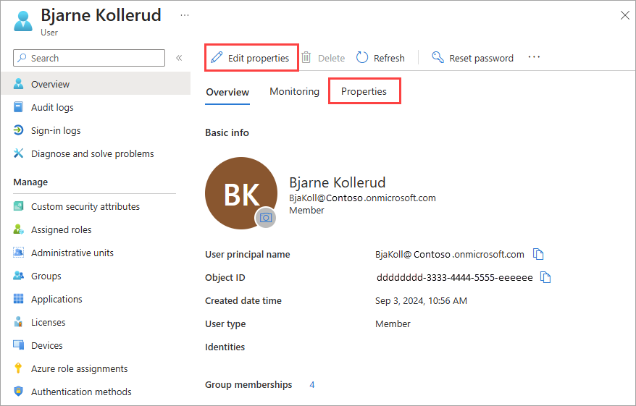Screen dimensions: 636x406
Task: Switch to the Monitoring tab
Action: (294, 92)
